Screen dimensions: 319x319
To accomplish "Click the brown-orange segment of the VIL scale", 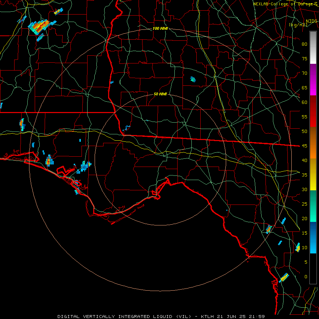I will coord(313,143).
